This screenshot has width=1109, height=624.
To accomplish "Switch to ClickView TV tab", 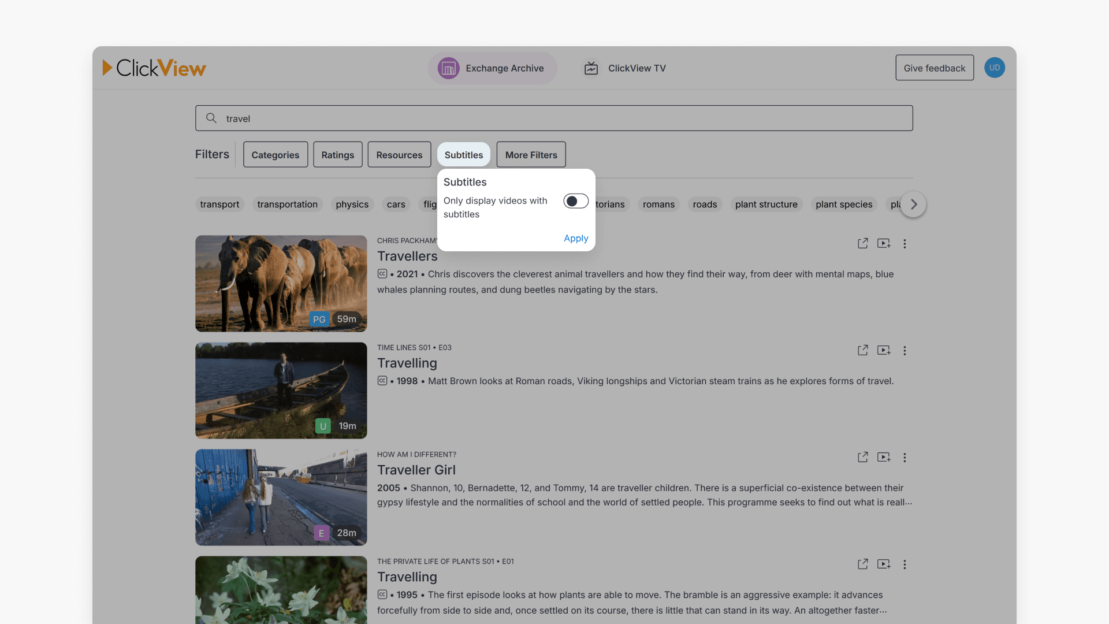I will (x=625, y=68).
